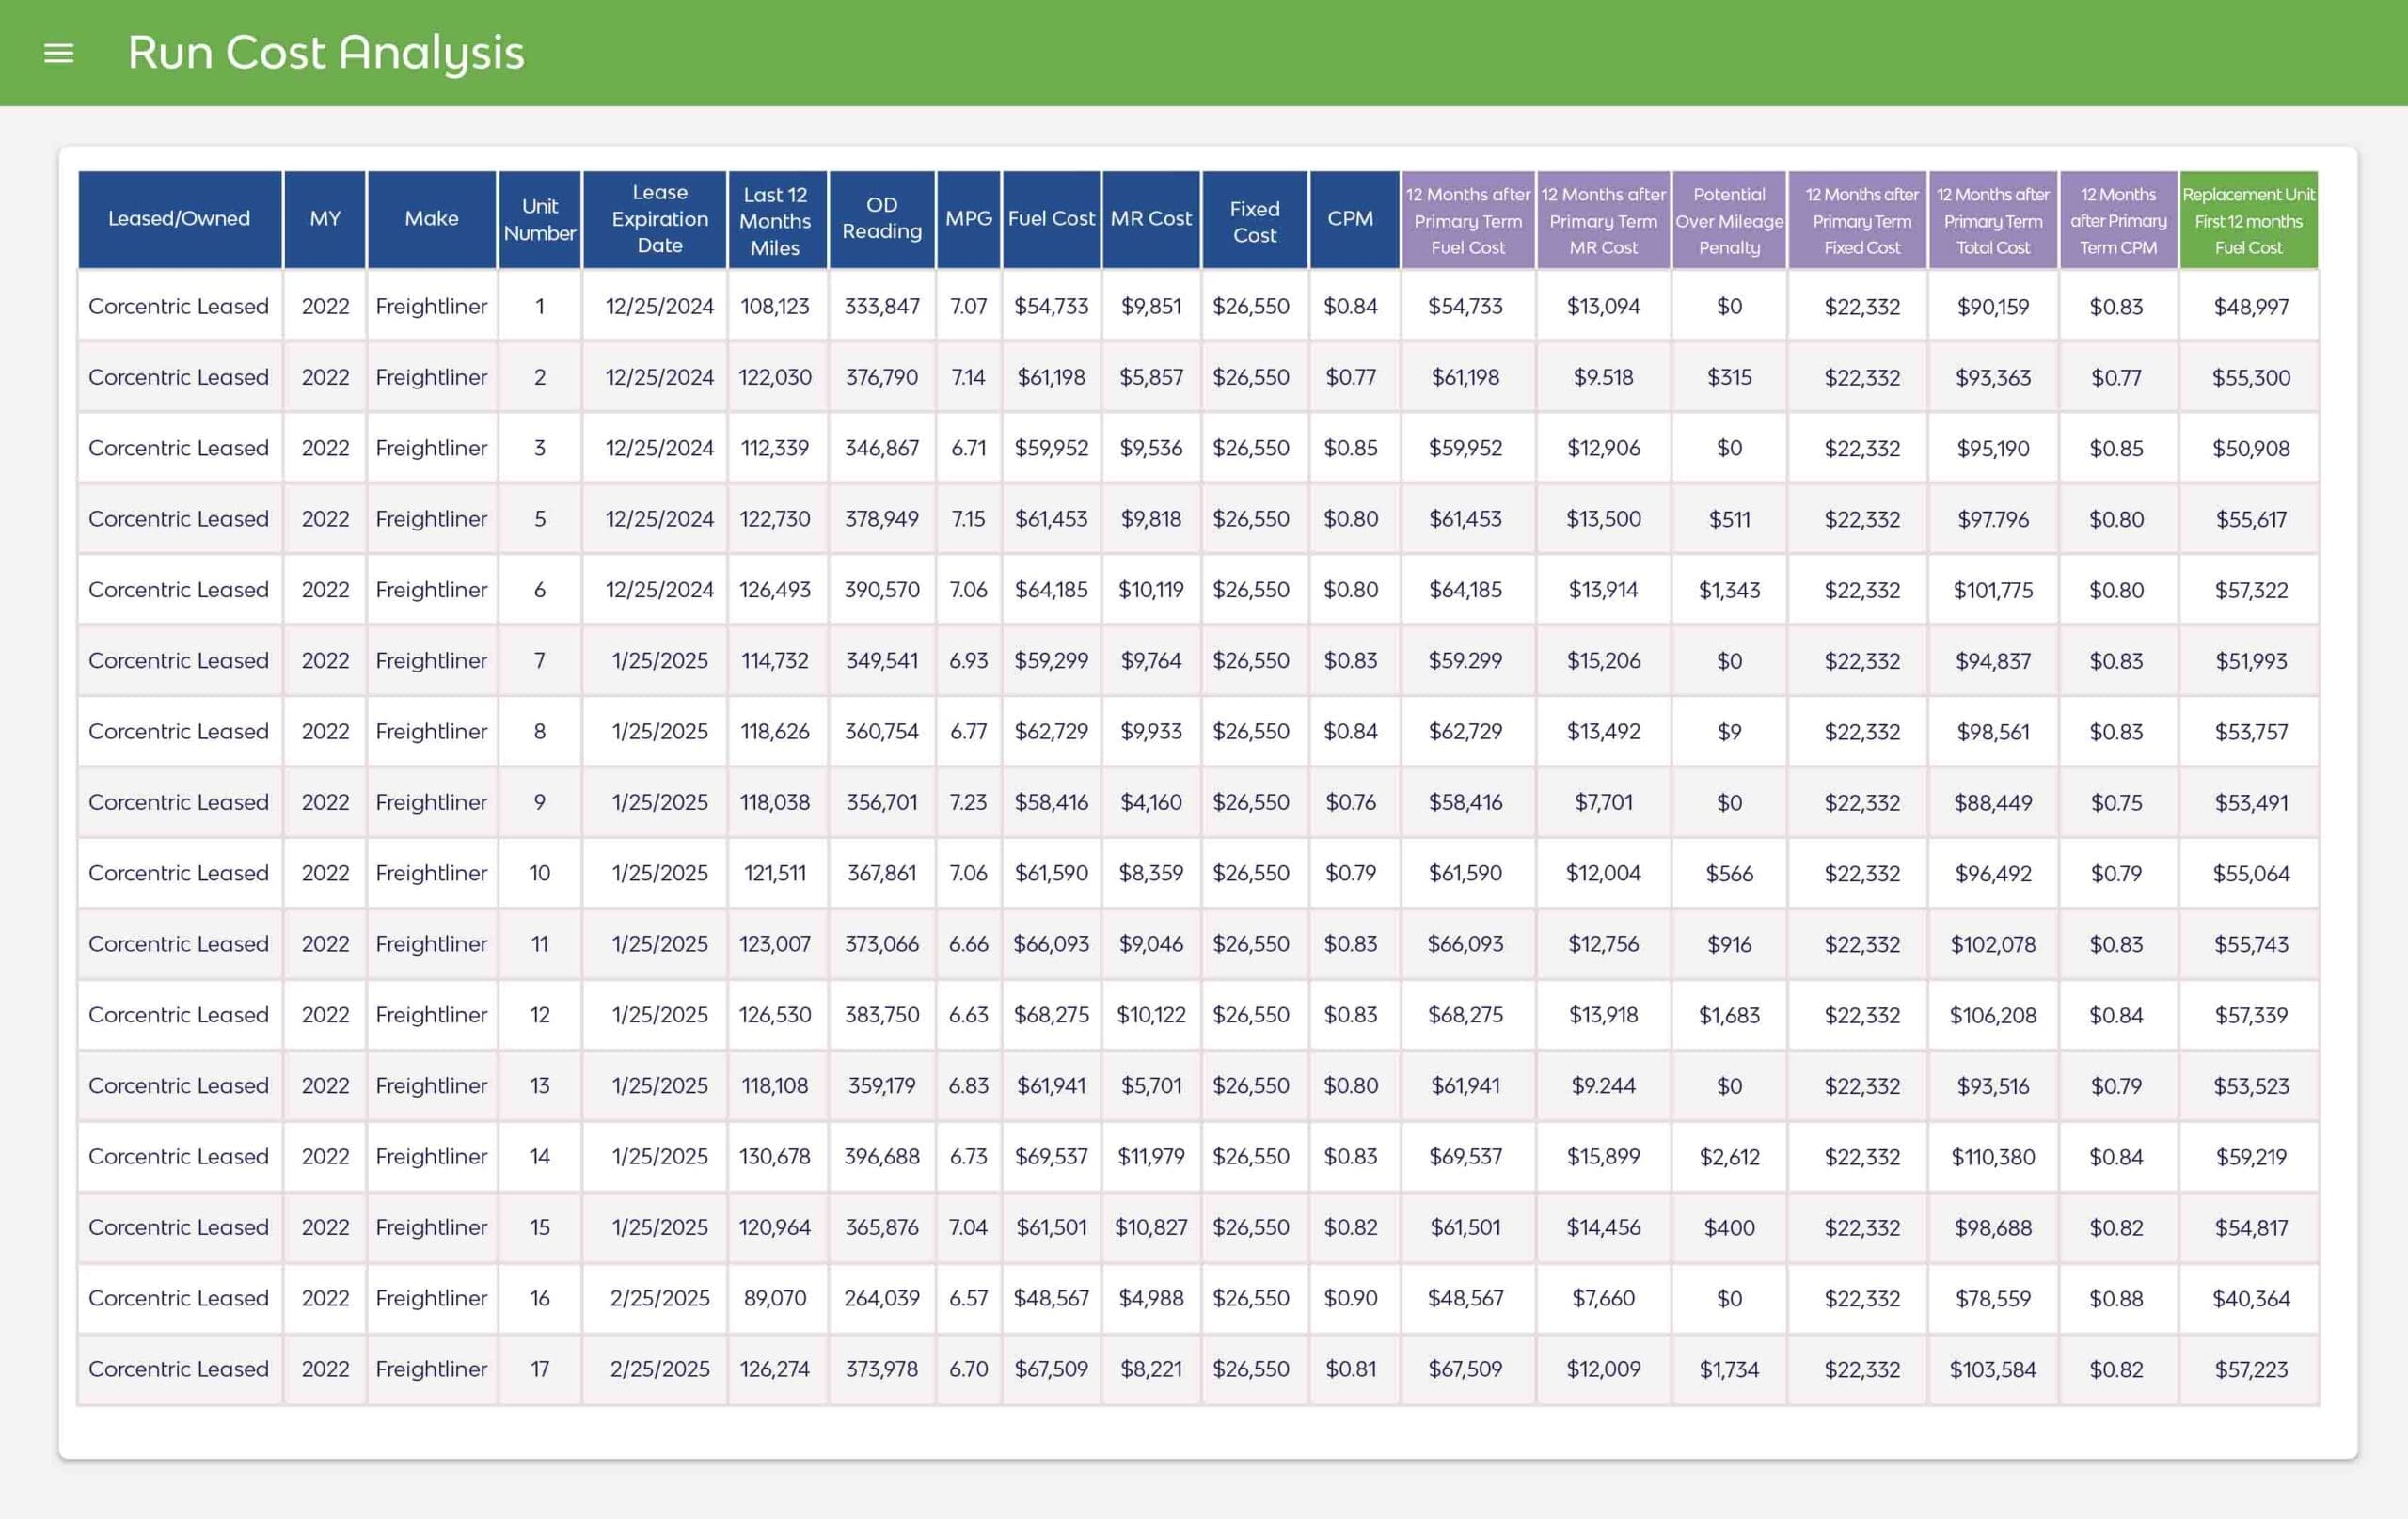Image resolution: width=2408 pixels, height=1519 pixels.
Task: Select total cost cell $110,380
Action: [1992, 1157]
